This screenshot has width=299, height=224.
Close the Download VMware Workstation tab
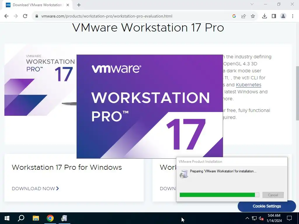click(x=68, y=5)
